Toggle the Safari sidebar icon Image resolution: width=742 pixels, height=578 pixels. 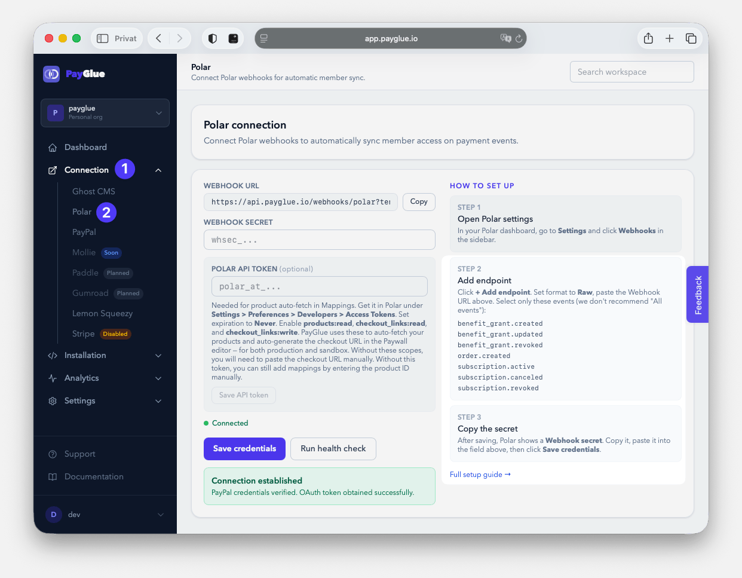point(103,38)
